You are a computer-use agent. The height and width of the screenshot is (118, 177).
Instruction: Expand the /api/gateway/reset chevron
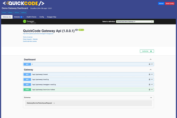point(152,74)
